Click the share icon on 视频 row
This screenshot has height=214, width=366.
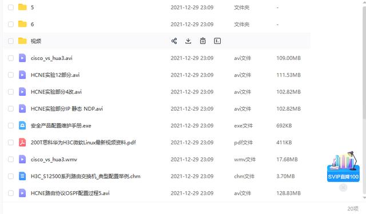coord(174,41)
